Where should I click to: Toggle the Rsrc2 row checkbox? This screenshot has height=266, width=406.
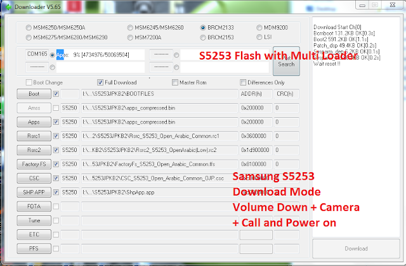coord(56,150)
